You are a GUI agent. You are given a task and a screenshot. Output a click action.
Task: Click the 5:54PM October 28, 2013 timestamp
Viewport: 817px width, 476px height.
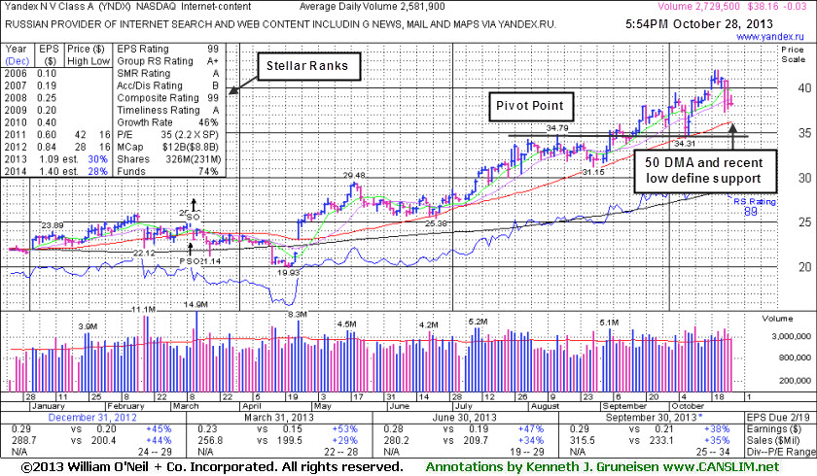[x=699, y=24]
